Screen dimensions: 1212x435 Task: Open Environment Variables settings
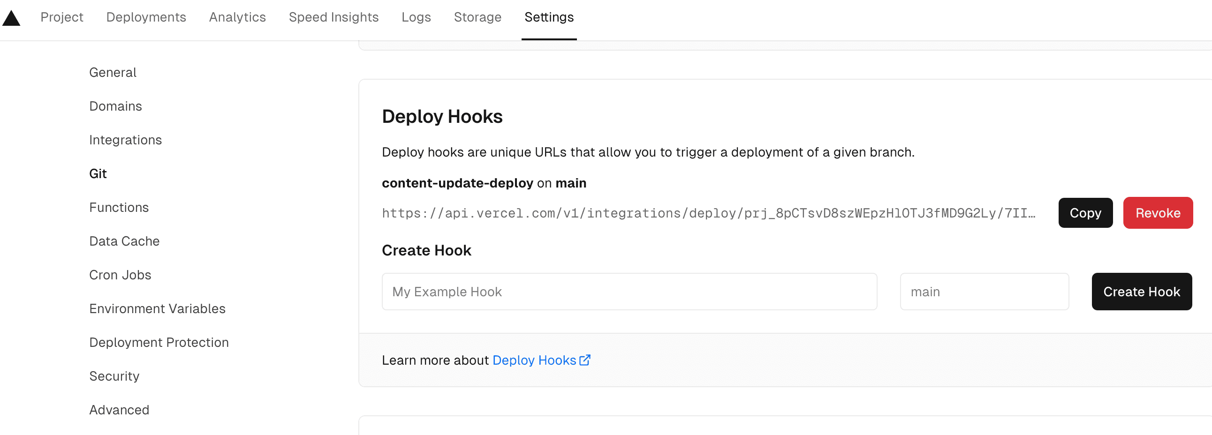157,309
